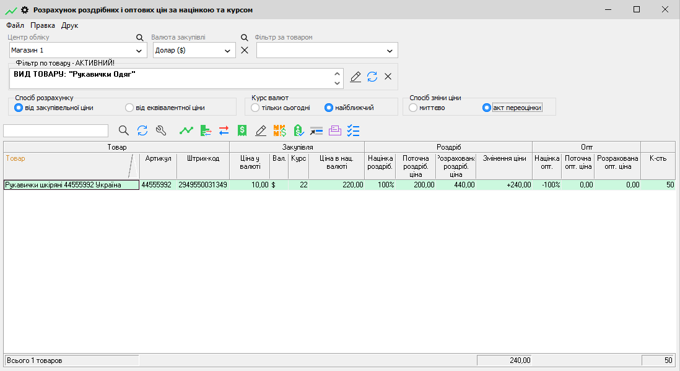Clear the active product filter with X
The height and width of the screenshot is (371, 680).
[x=388, y=77]
